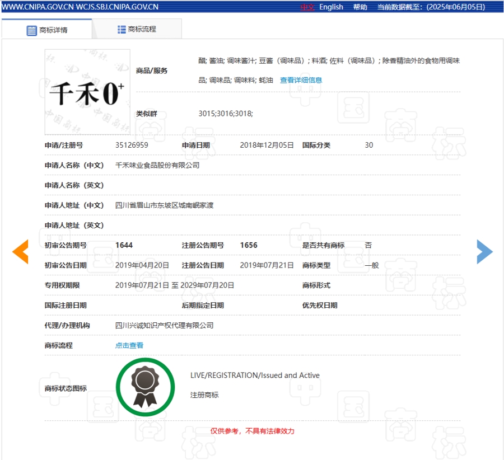The image size is (504, 460).
Task: Select registration announcement issue 1656
Action: coord(249,245)
